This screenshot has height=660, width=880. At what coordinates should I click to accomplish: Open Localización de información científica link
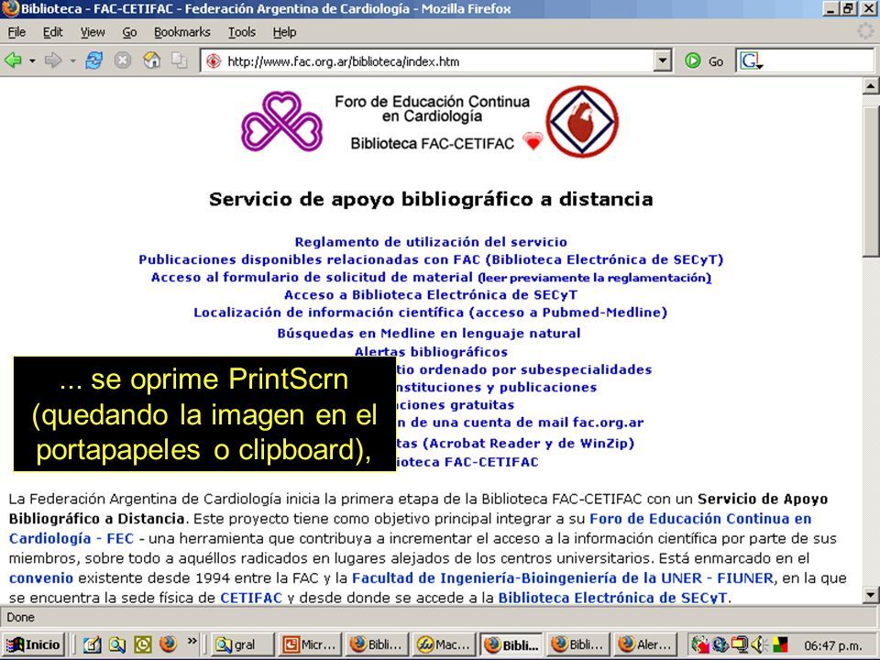click(x=431, y=312)
